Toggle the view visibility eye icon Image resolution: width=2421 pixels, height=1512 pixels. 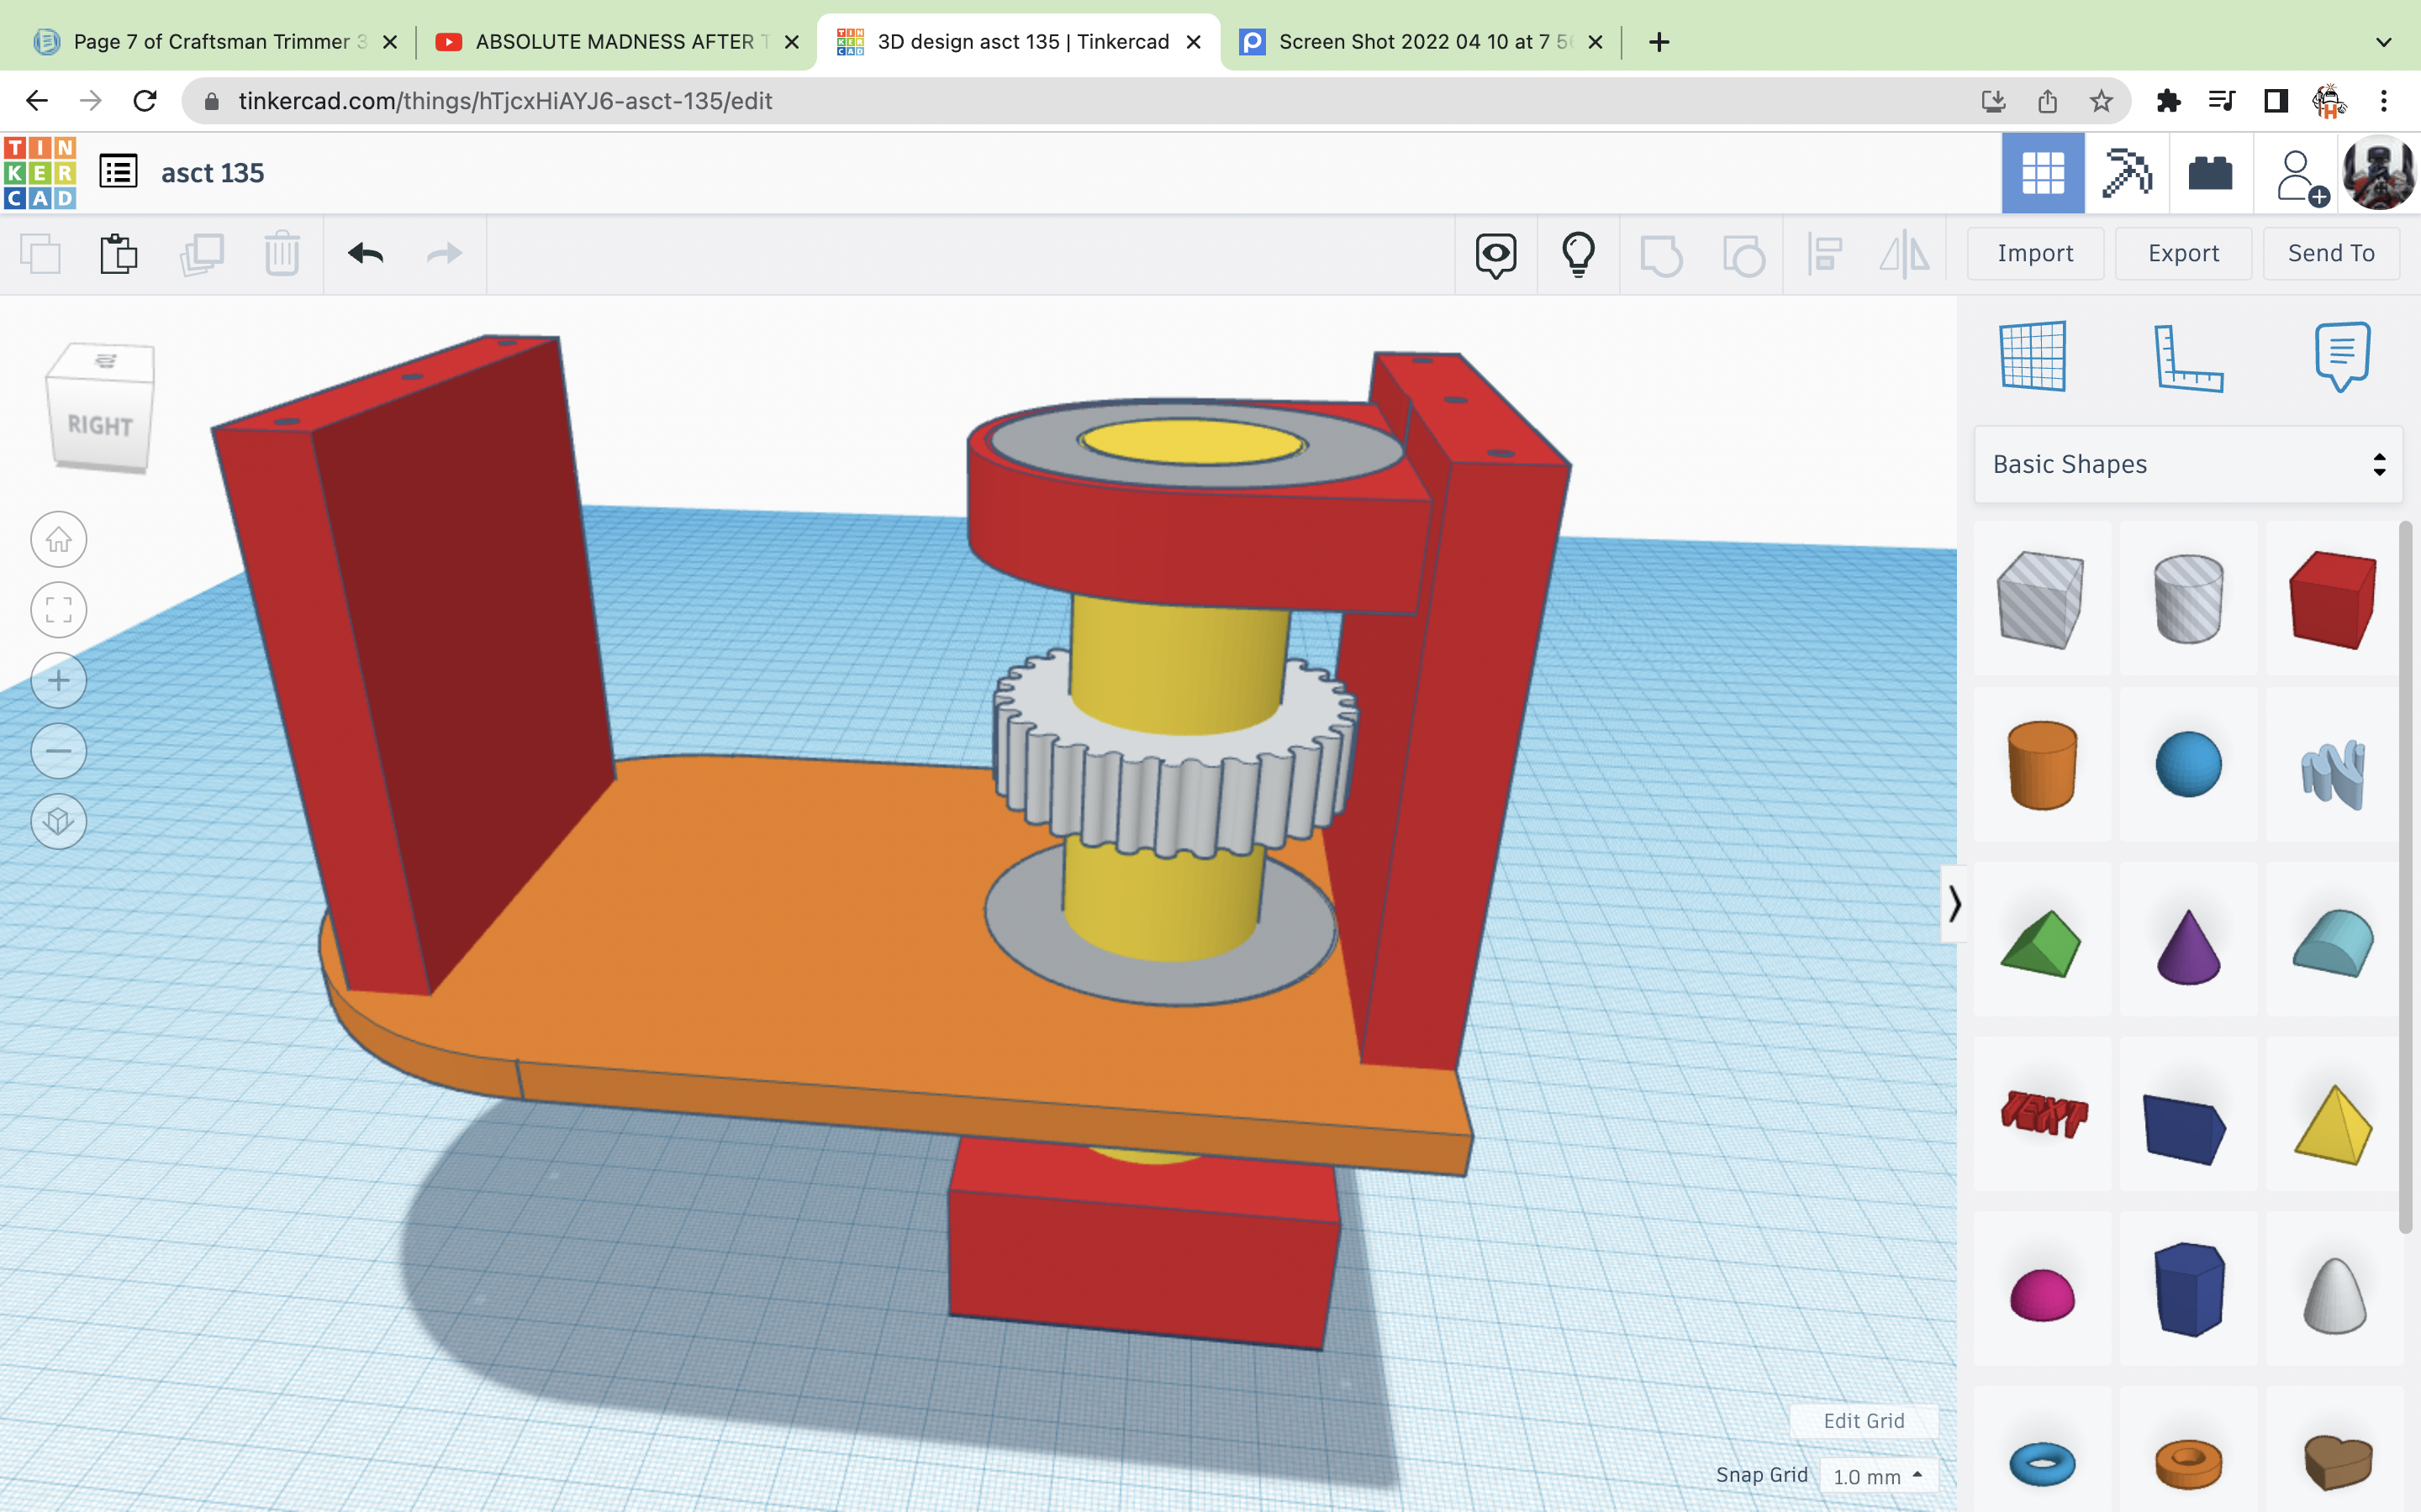(1495, 254)
